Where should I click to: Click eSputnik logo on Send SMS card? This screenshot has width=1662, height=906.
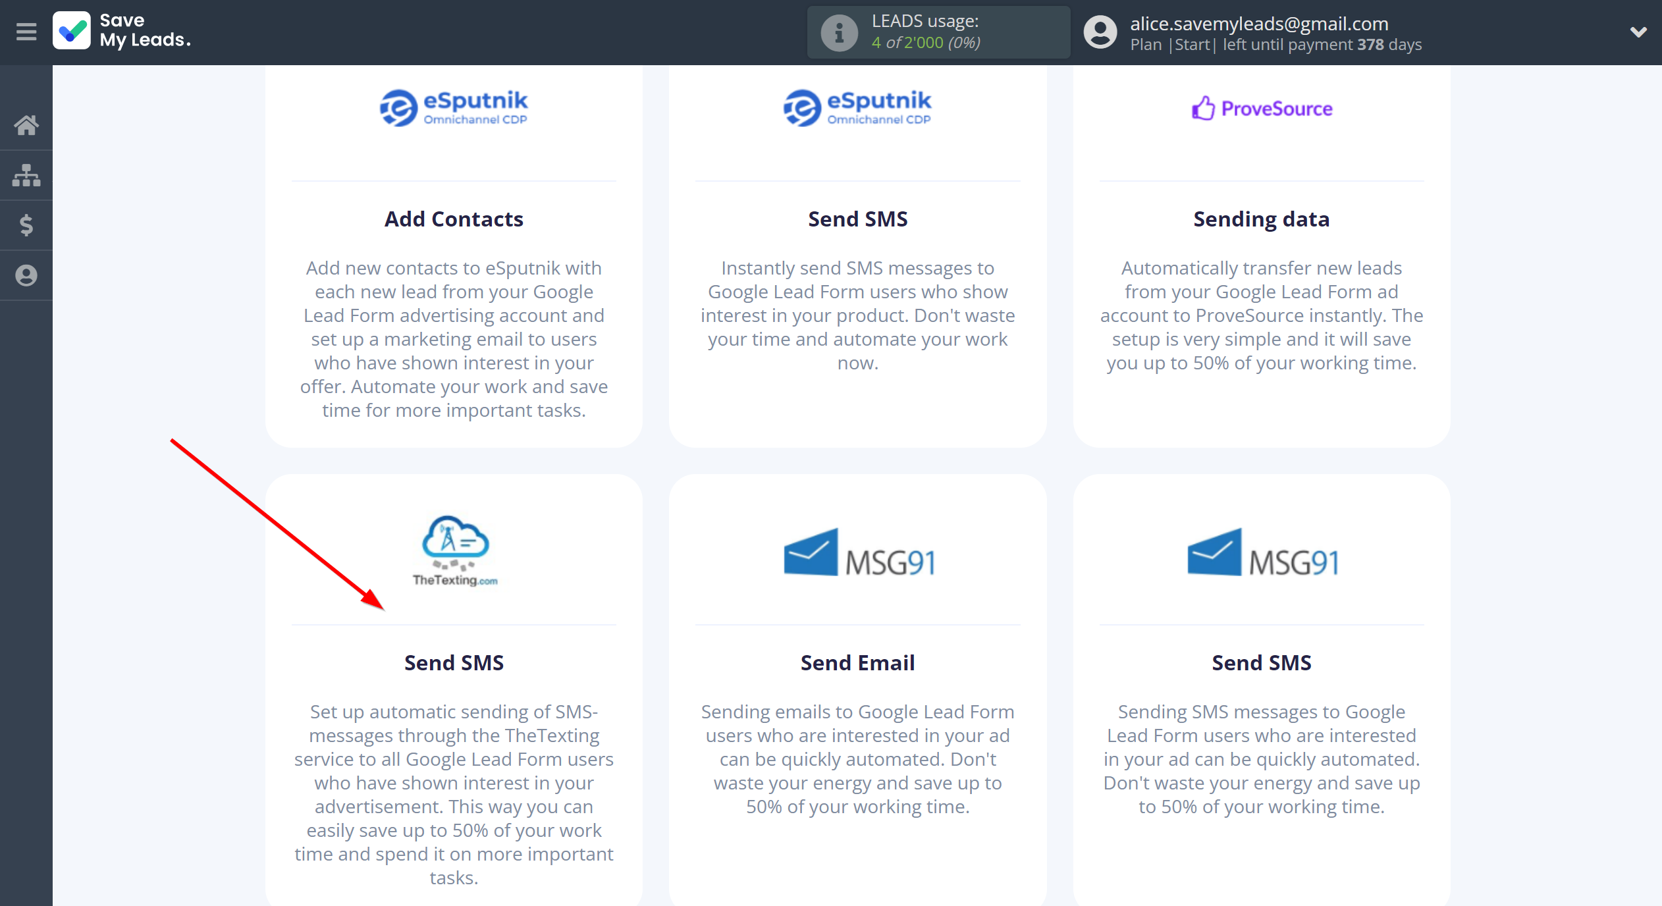coord(857,108)
